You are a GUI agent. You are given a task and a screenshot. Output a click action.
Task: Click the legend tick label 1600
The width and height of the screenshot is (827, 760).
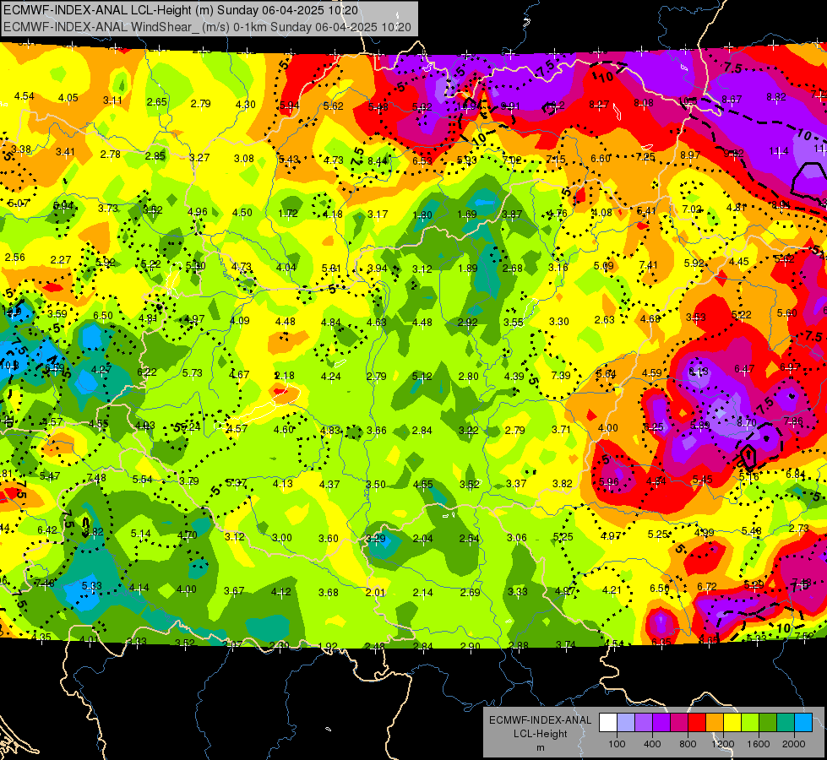[x=758, y=744]
